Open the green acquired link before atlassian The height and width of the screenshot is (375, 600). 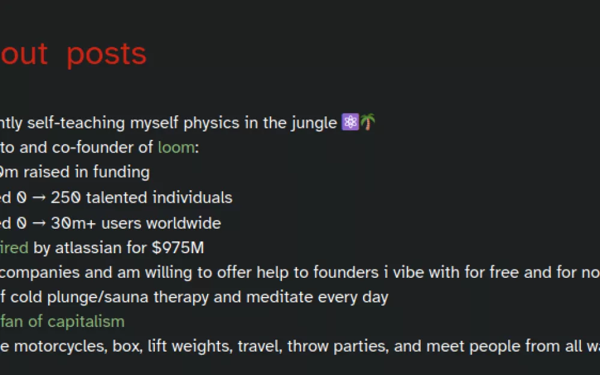[14, 248]
